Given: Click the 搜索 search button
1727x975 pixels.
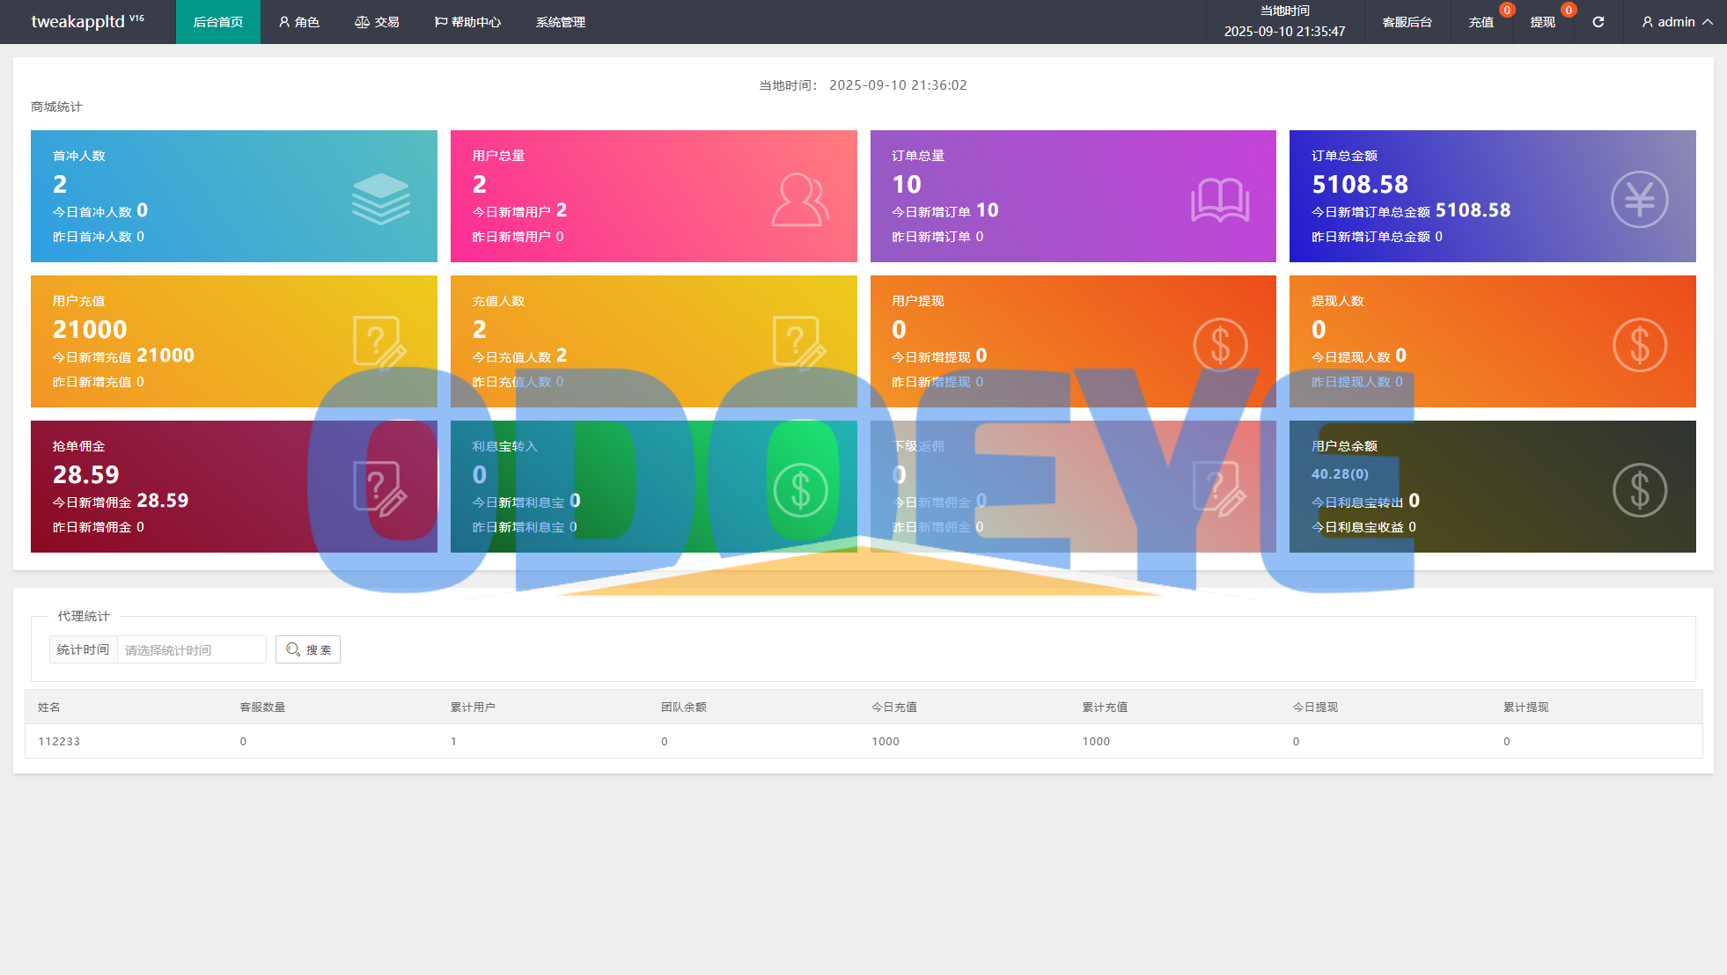Looking at the screenshot, I should tap(308, 649).
